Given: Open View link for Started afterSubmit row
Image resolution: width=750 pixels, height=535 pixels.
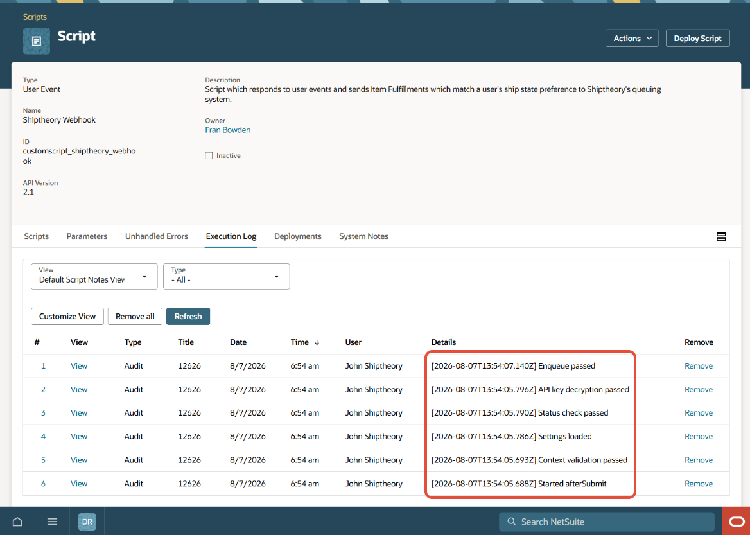Looking at the screenshot, I should 79,484.
